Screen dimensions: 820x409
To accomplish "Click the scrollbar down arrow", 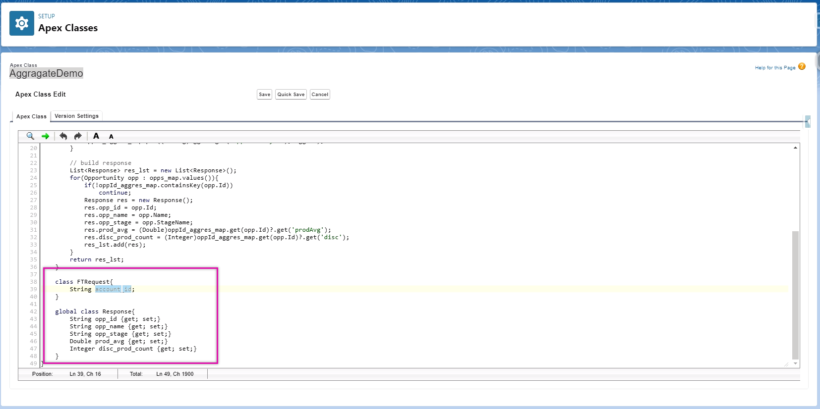I will (x=795, y=363).
